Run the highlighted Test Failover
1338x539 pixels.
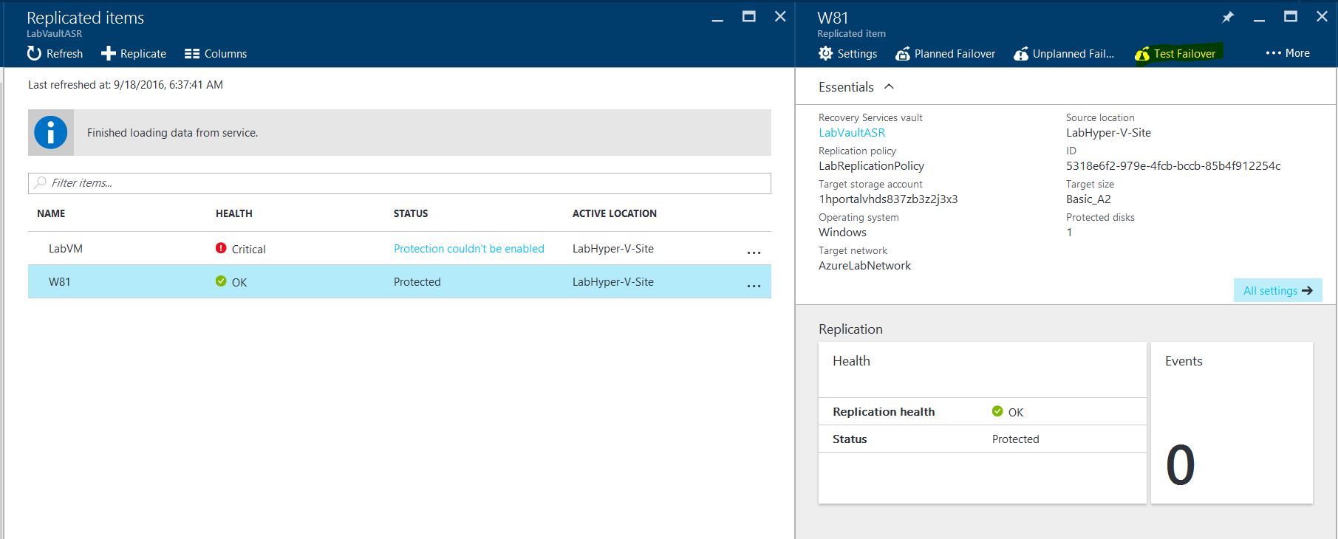pyautogui.click(x=1178, y=54)
